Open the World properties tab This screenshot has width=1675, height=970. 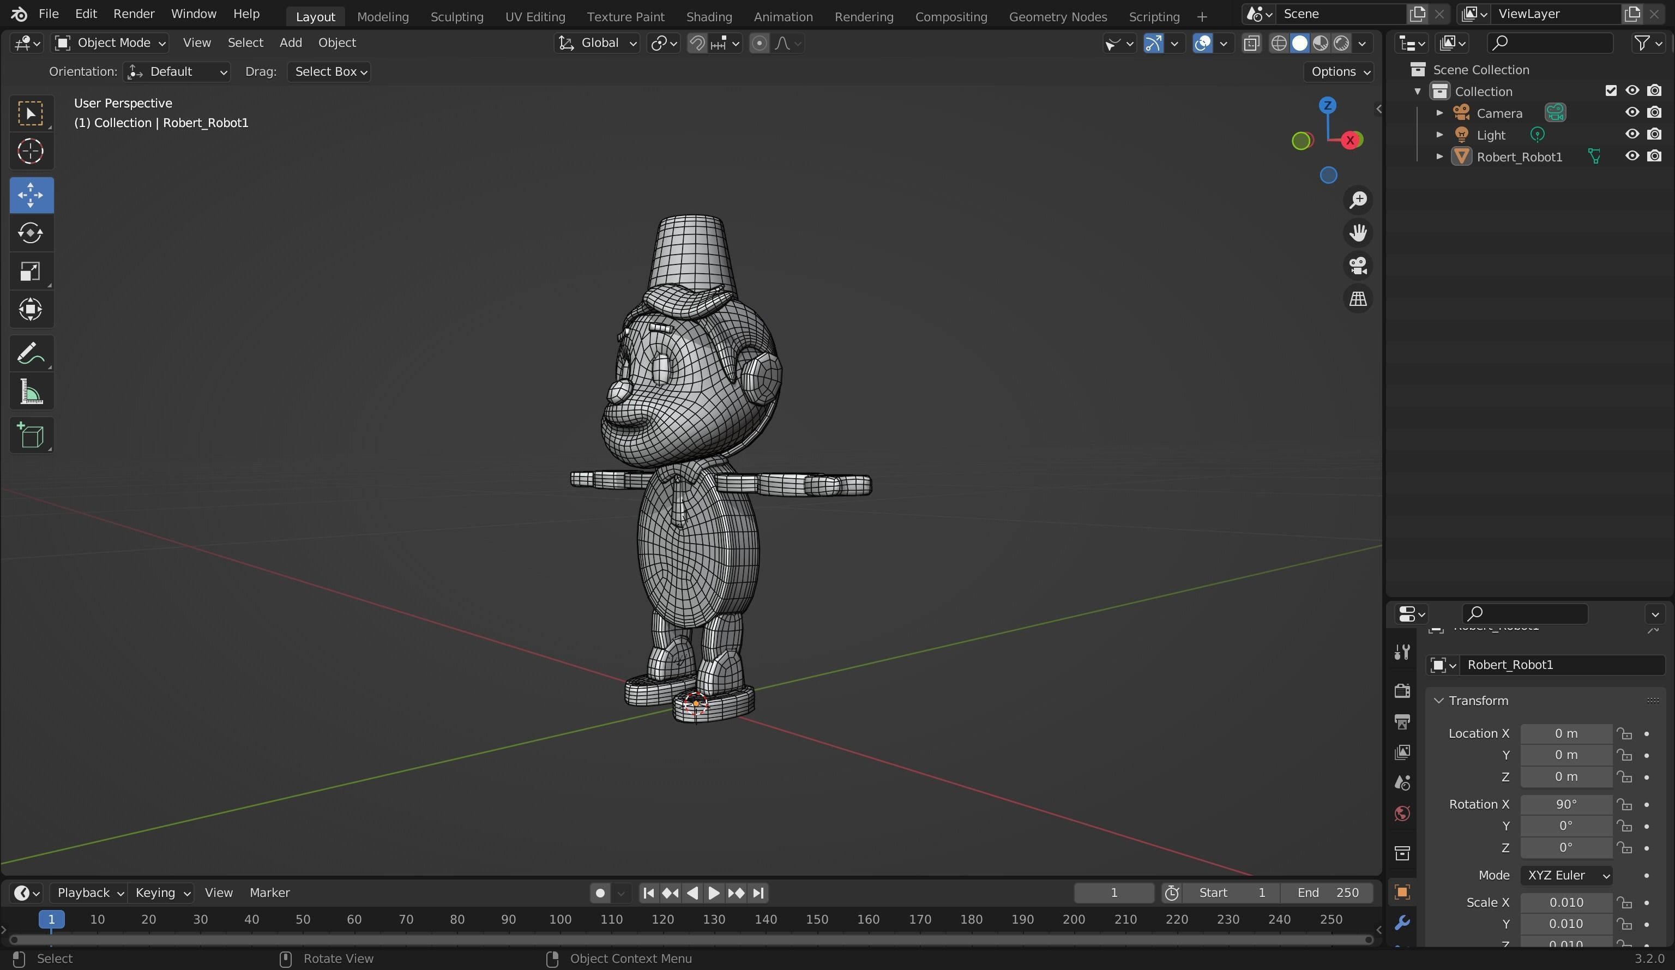(1402, 813)
